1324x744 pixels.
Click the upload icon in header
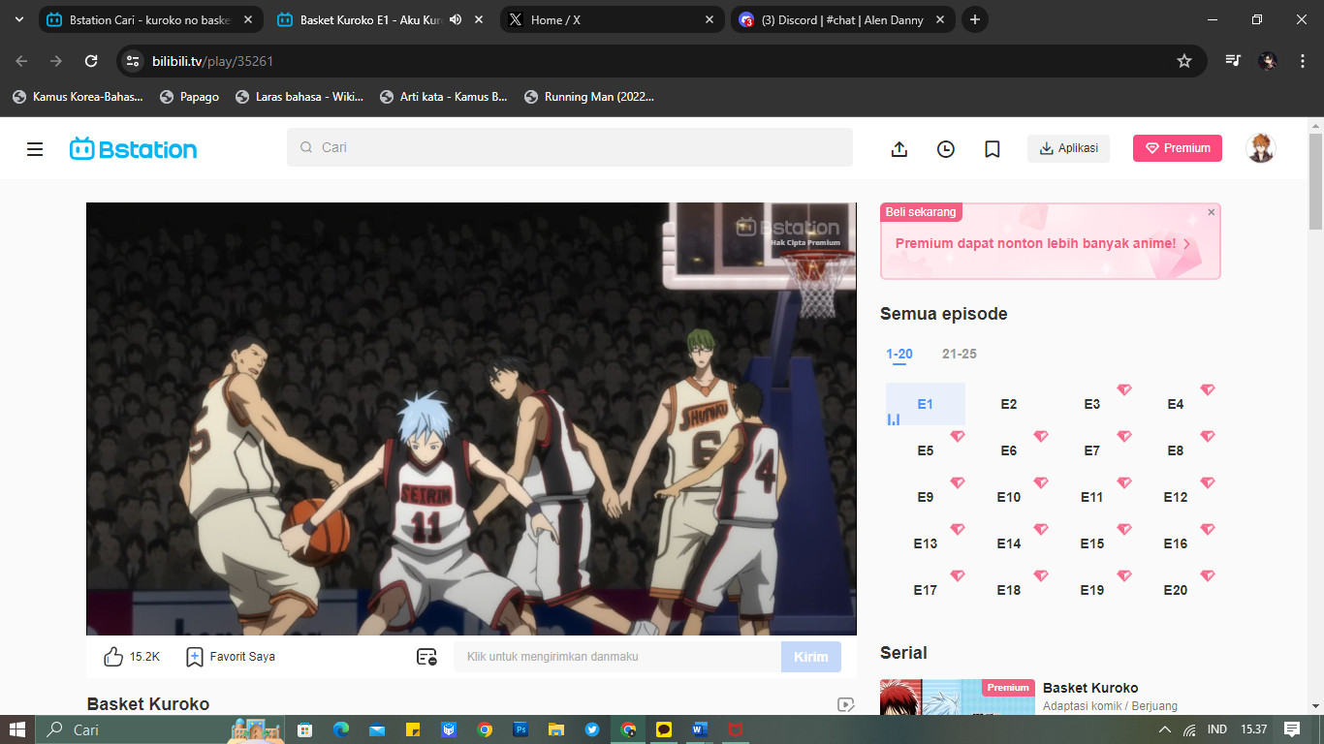click(x=899, y=149)
